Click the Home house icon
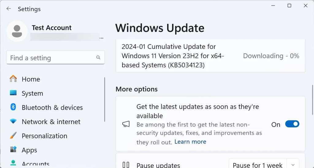 [x=13, y=79]
